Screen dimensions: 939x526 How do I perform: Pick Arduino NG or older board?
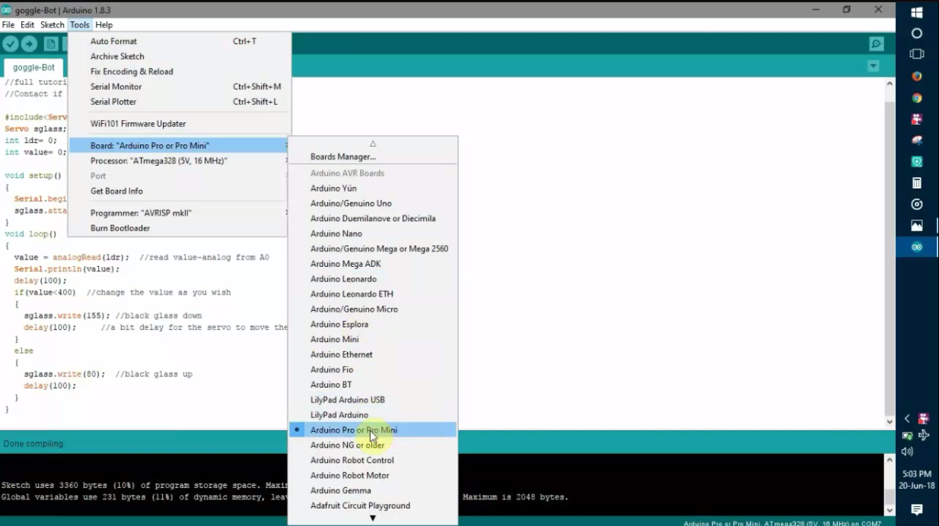[373, 445]
